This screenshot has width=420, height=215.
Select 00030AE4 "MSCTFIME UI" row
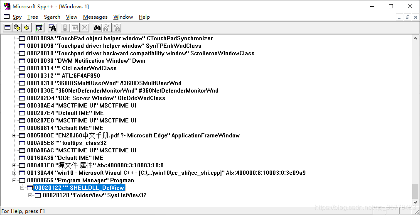81,105
